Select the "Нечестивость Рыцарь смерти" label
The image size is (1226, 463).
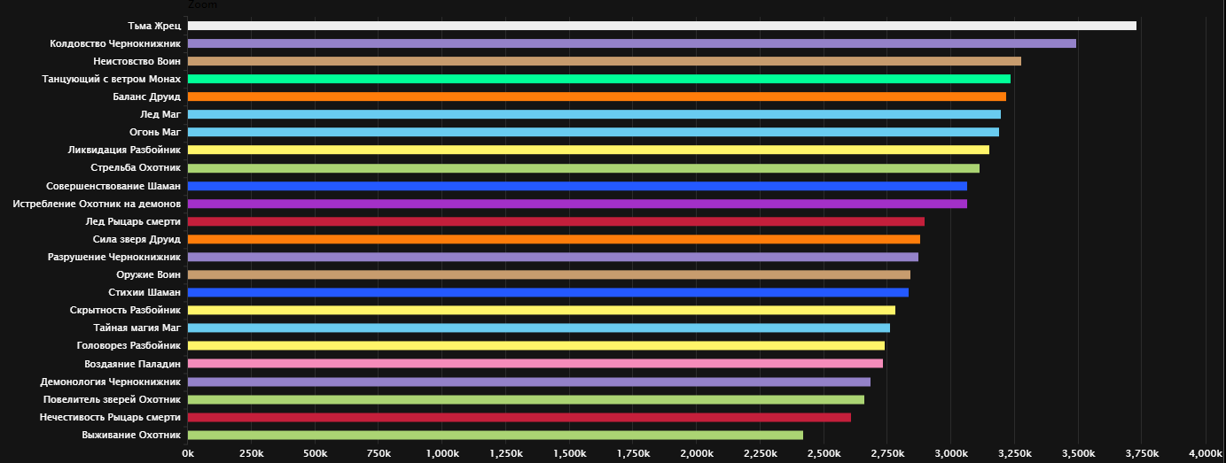[x=111, y=417]
